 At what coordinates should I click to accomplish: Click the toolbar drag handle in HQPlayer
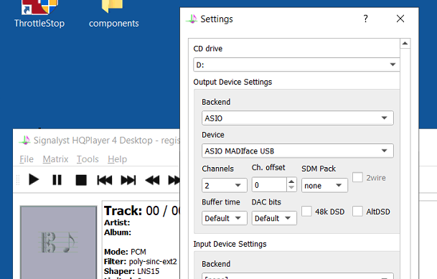pyautogui.click(x=17, y=180)
